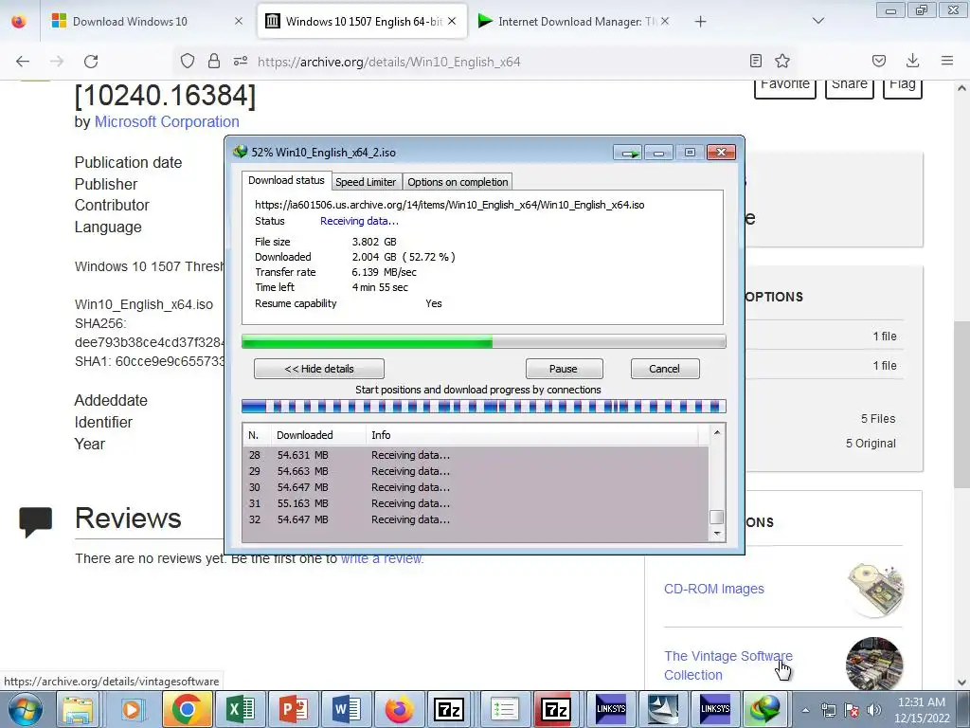Click the green arrow tray button in the IDM title bar
The width and height of the screenshot is (970, 728).
coord(628,153)
